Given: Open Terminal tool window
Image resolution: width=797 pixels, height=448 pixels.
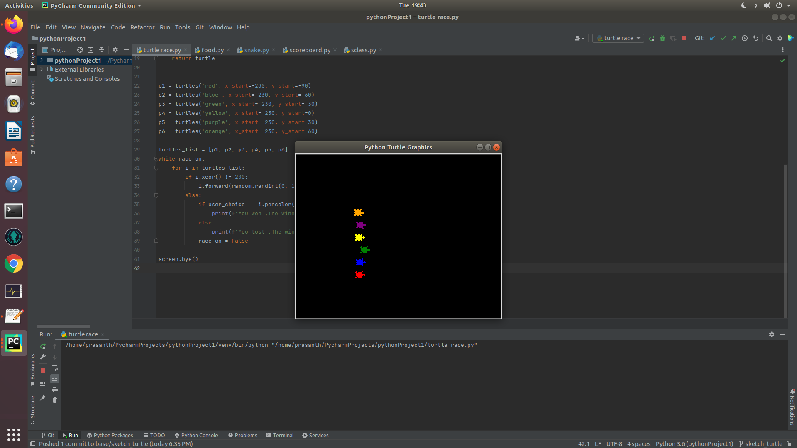Looking at the screenshot, I should click(280, 435).
